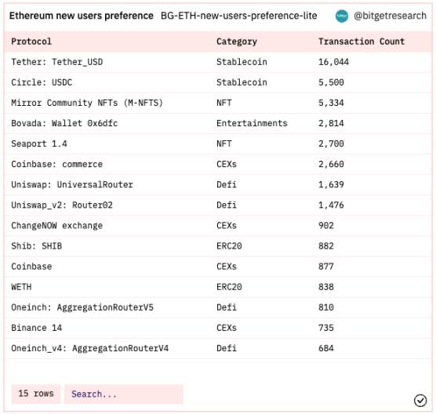Select the Uniswap: UniversalRouter cell
The height and width of the screenshot is (414, 436).
click(x=72, y=184)
